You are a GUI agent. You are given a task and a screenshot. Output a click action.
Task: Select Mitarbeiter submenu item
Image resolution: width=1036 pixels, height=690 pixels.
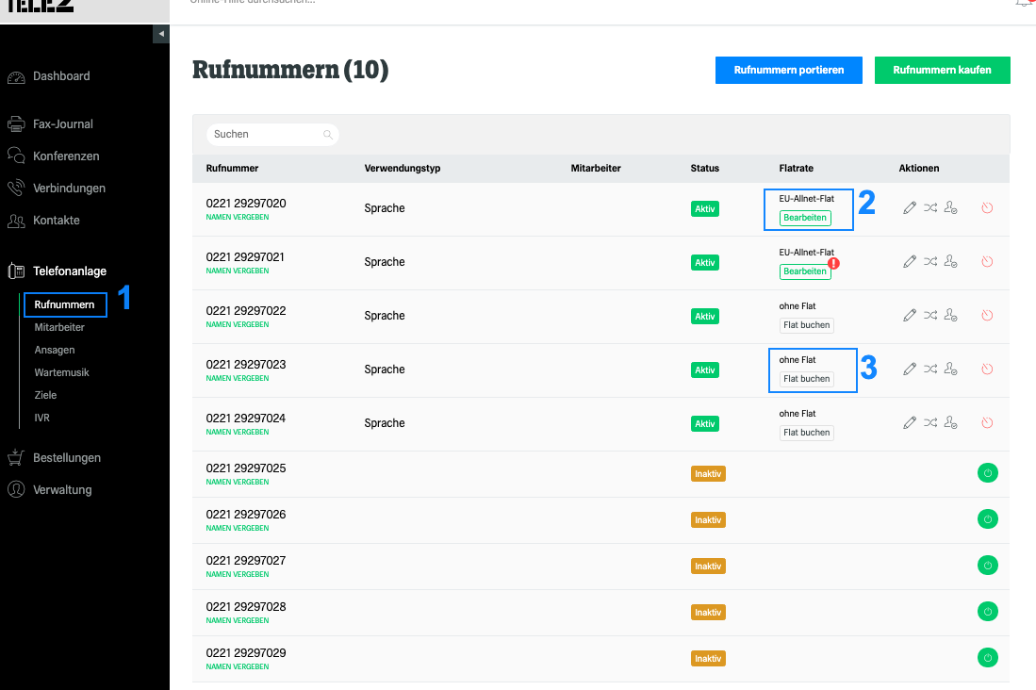(59, 327)
